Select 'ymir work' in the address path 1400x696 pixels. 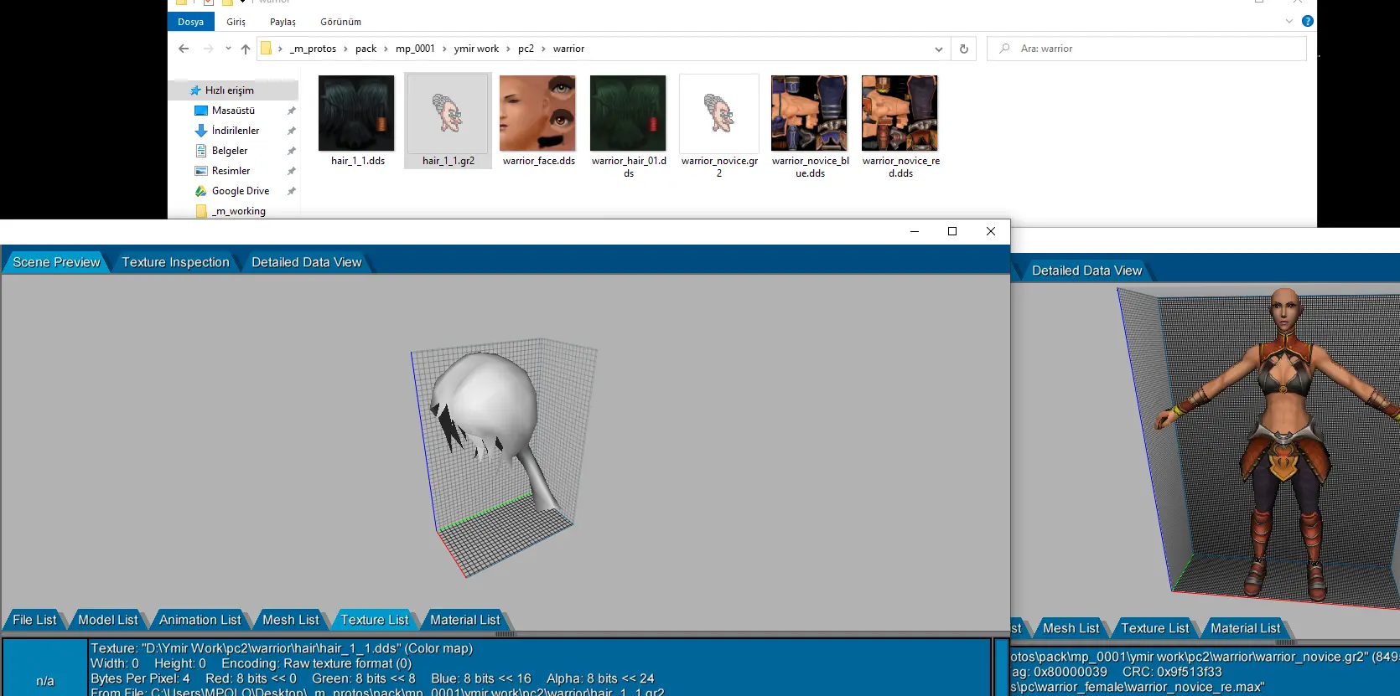(476, 49)
